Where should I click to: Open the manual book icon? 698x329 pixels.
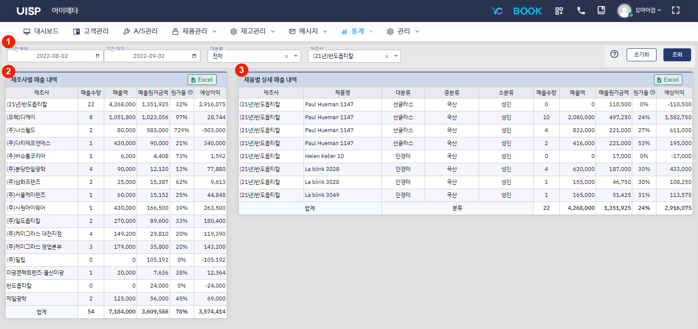(601, 10)
